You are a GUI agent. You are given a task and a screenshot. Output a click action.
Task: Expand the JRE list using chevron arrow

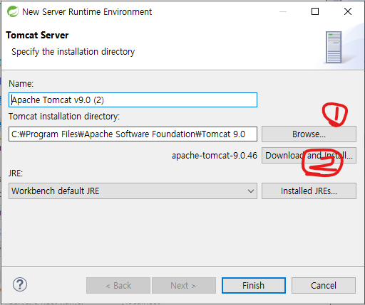[250, 191]
